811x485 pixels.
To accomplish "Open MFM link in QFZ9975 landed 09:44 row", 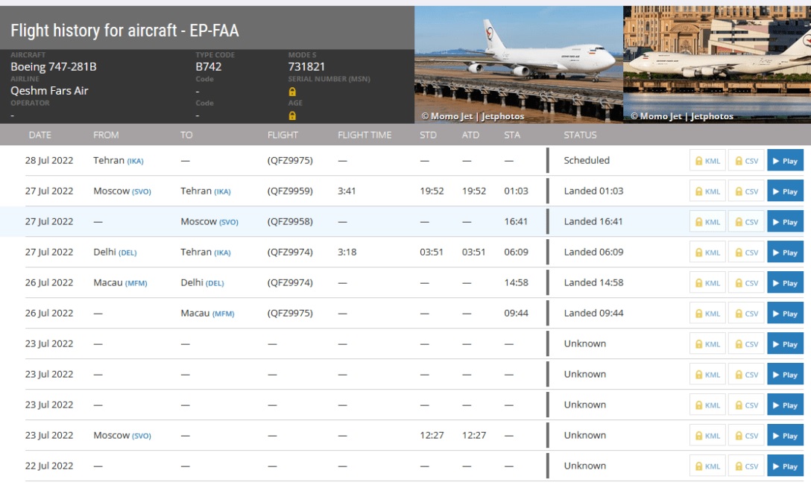I will pos(223,314).
